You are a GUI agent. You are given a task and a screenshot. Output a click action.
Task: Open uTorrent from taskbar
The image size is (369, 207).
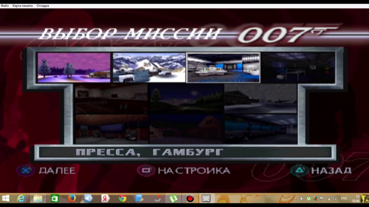coord(173,199)
